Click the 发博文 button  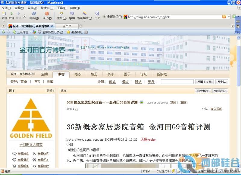click(x=203, y=91)
